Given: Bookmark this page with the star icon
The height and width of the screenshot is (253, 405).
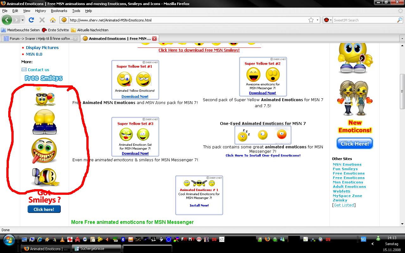Looking at the screenshot, I should pos(311,20).
